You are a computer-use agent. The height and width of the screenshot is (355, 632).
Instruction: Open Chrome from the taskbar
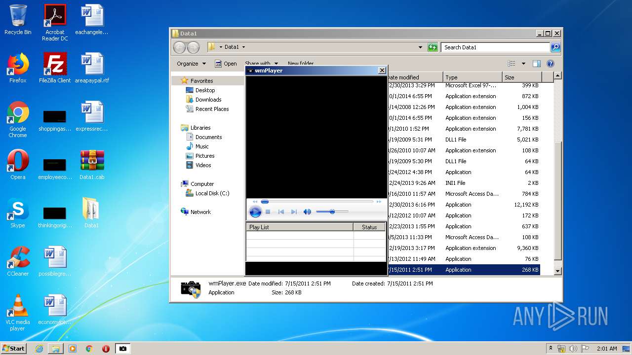89,349
